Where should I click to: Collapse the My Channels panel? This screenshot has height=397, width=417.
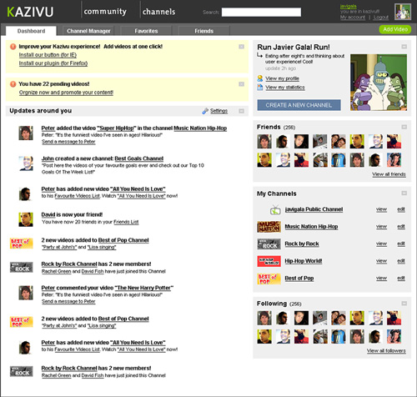404,193
